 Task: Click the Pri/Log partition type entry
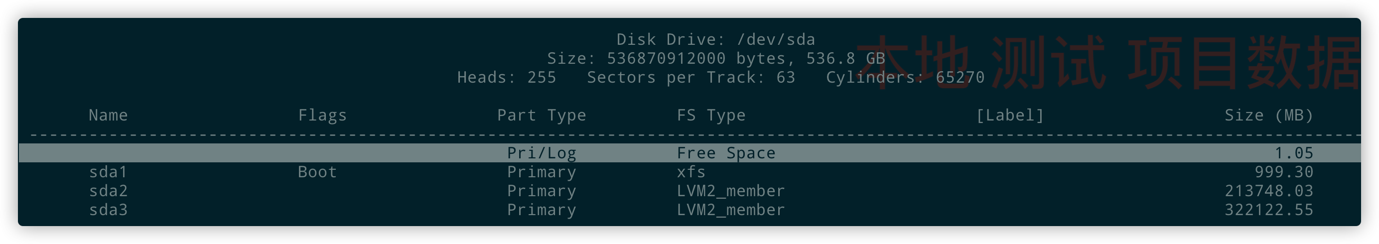541,153
